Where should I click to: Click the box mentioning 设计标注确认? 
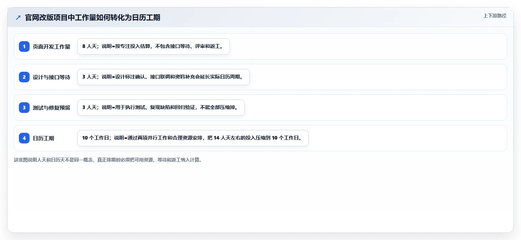[x=164, y=77]
